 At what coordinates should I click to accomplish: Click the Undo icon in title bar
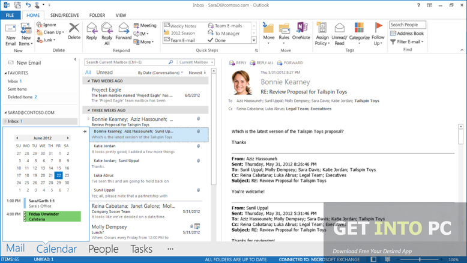tap(28, 5)
